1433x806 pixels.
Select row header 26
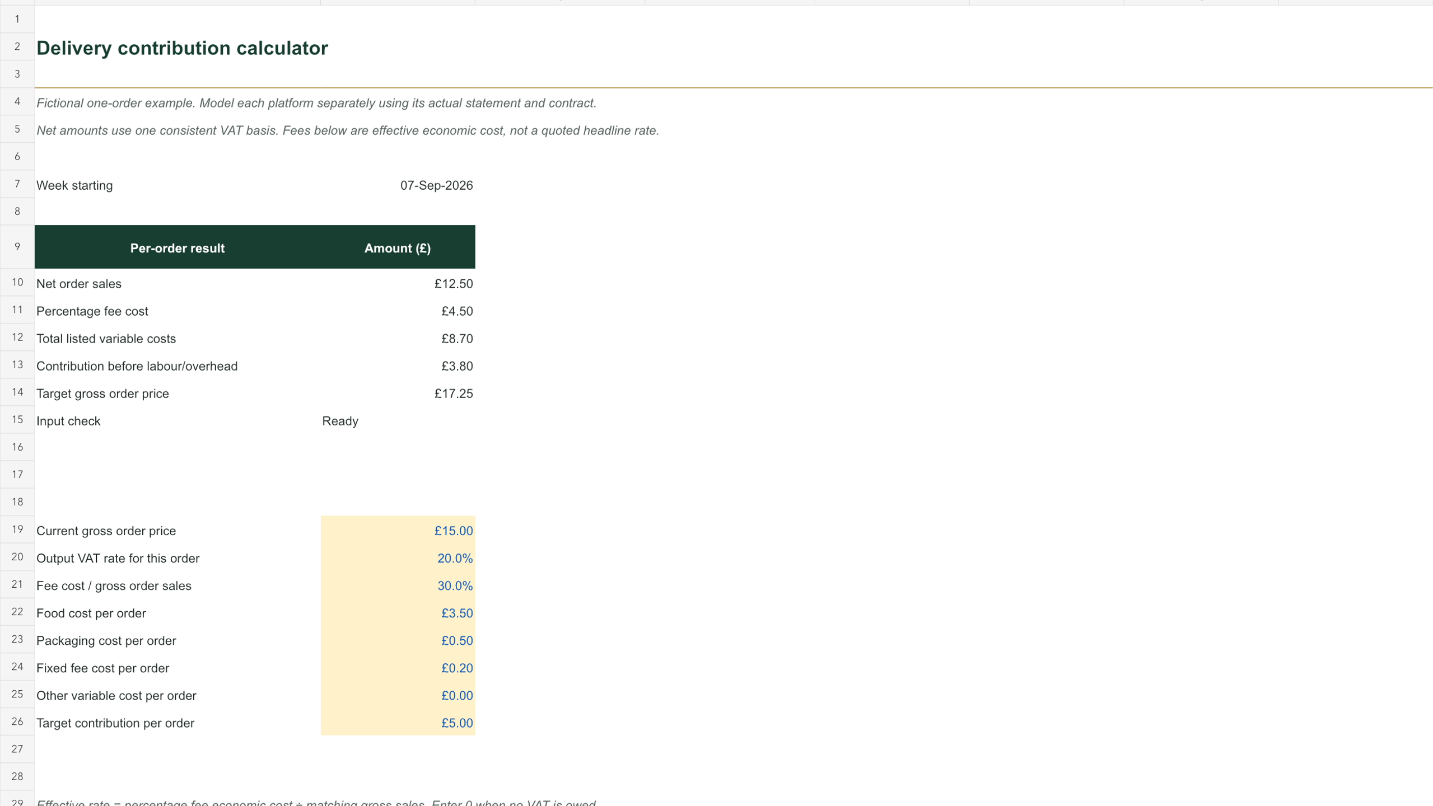17,722
